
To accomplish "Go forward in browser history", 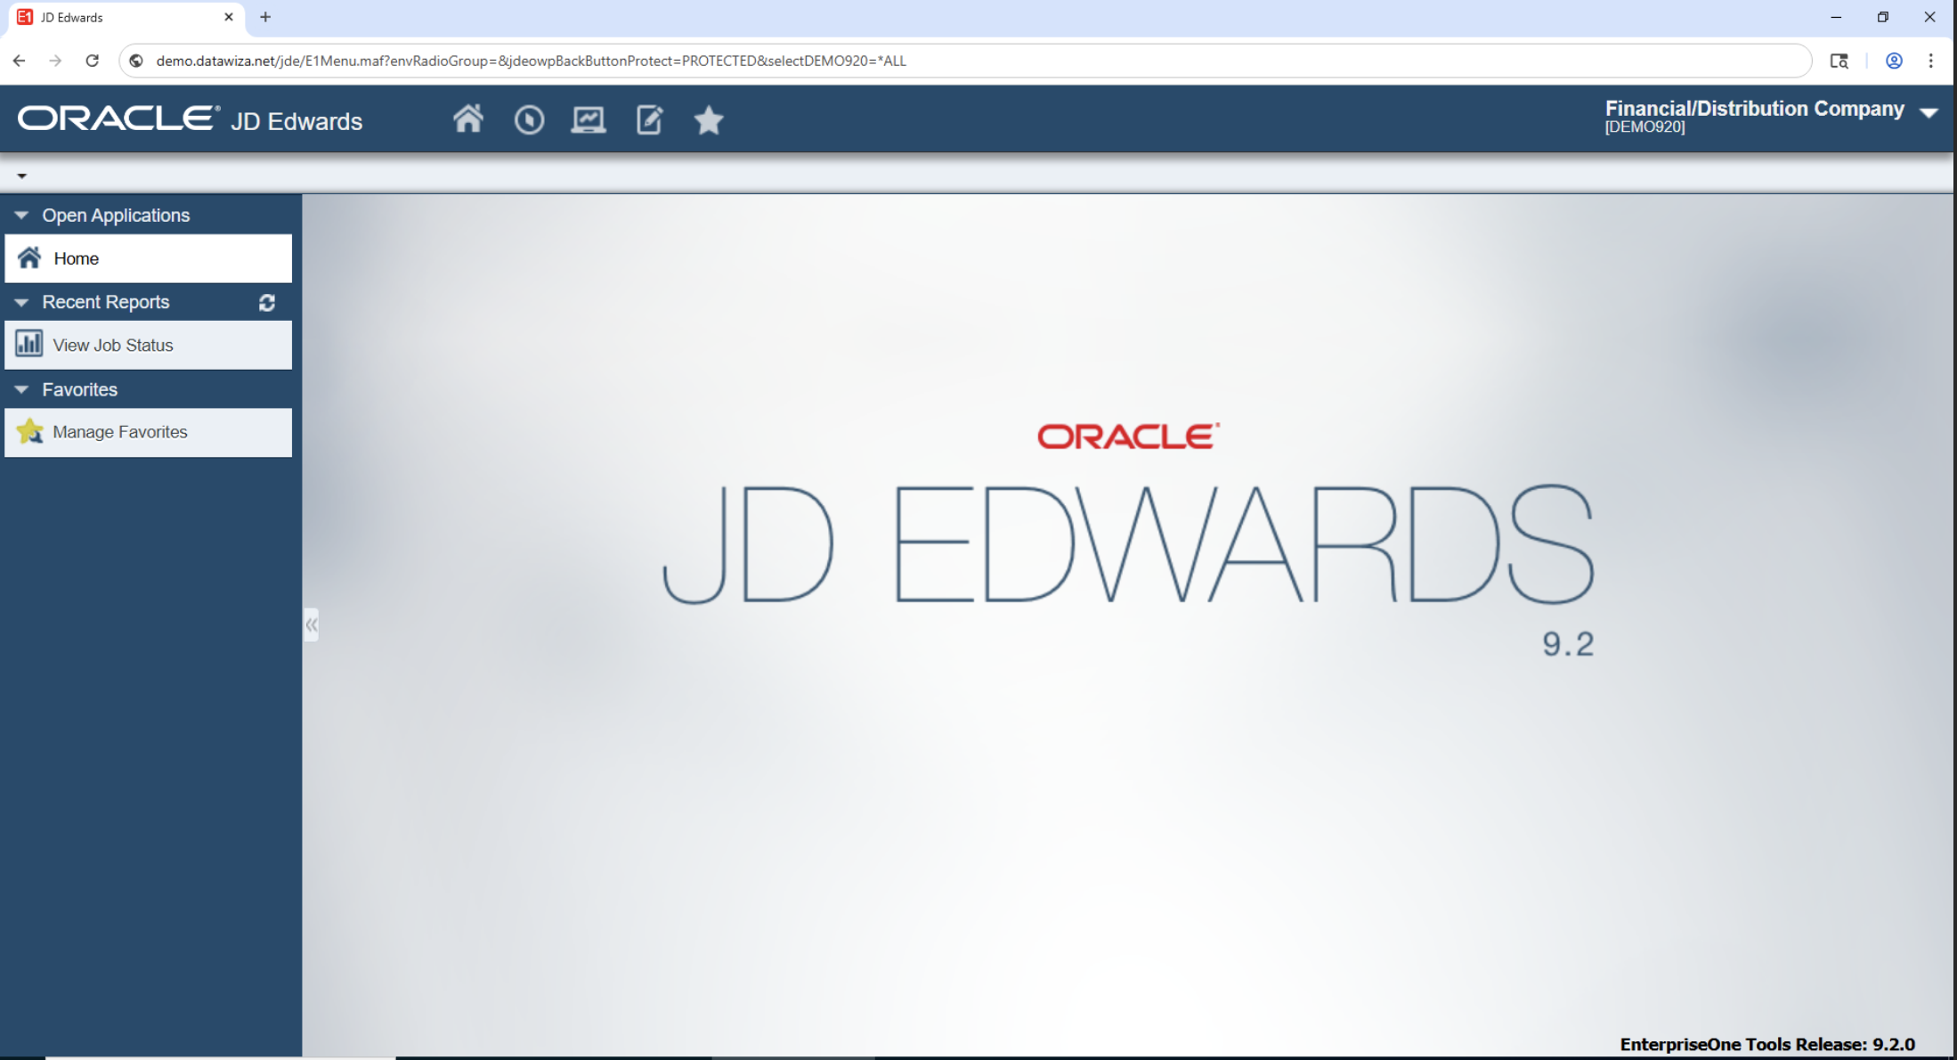I will point(55,61).
